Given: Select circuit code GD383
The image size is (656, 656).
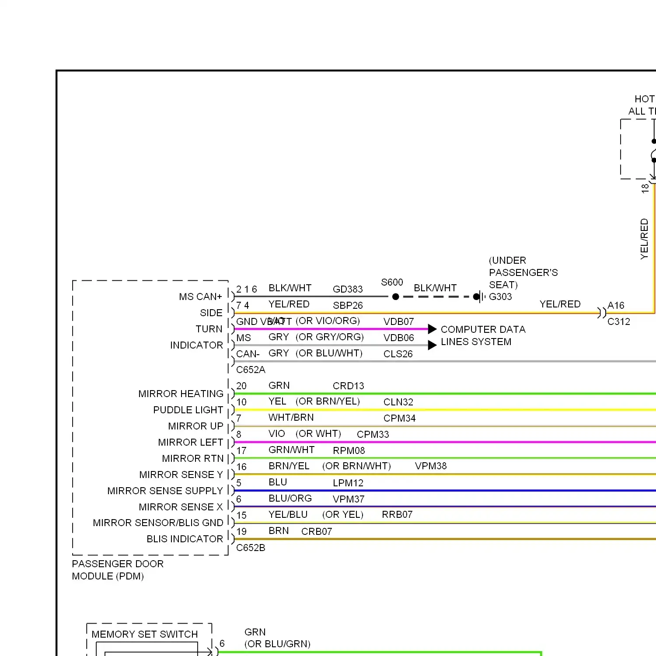Looking at the screenshot, I should click(348, 289).
